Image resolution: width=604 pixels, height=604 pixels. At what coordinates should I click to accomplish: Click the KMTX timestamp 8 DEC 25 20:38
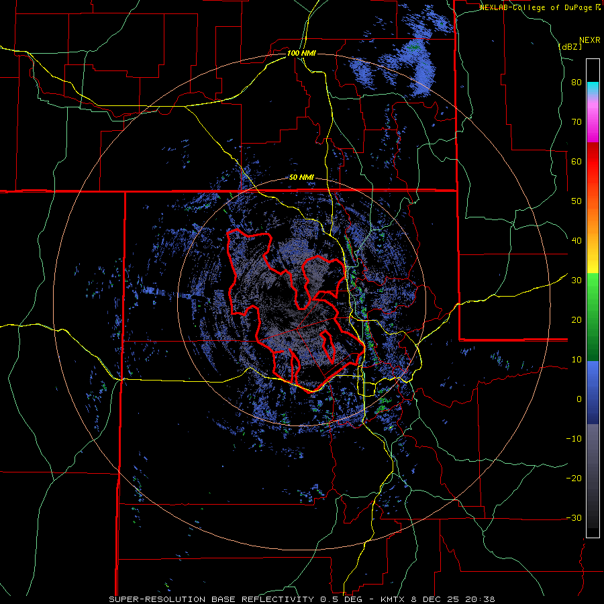point(437,599)
